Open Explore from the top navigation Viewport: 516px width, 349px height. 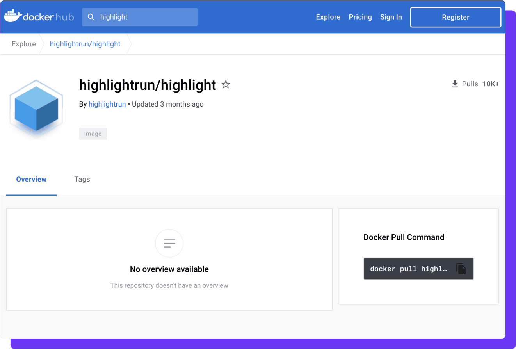point(328,17)
